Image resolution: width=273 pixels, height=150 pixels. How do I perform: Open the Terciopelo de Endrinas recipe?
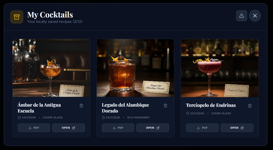(x=237, y=128)
